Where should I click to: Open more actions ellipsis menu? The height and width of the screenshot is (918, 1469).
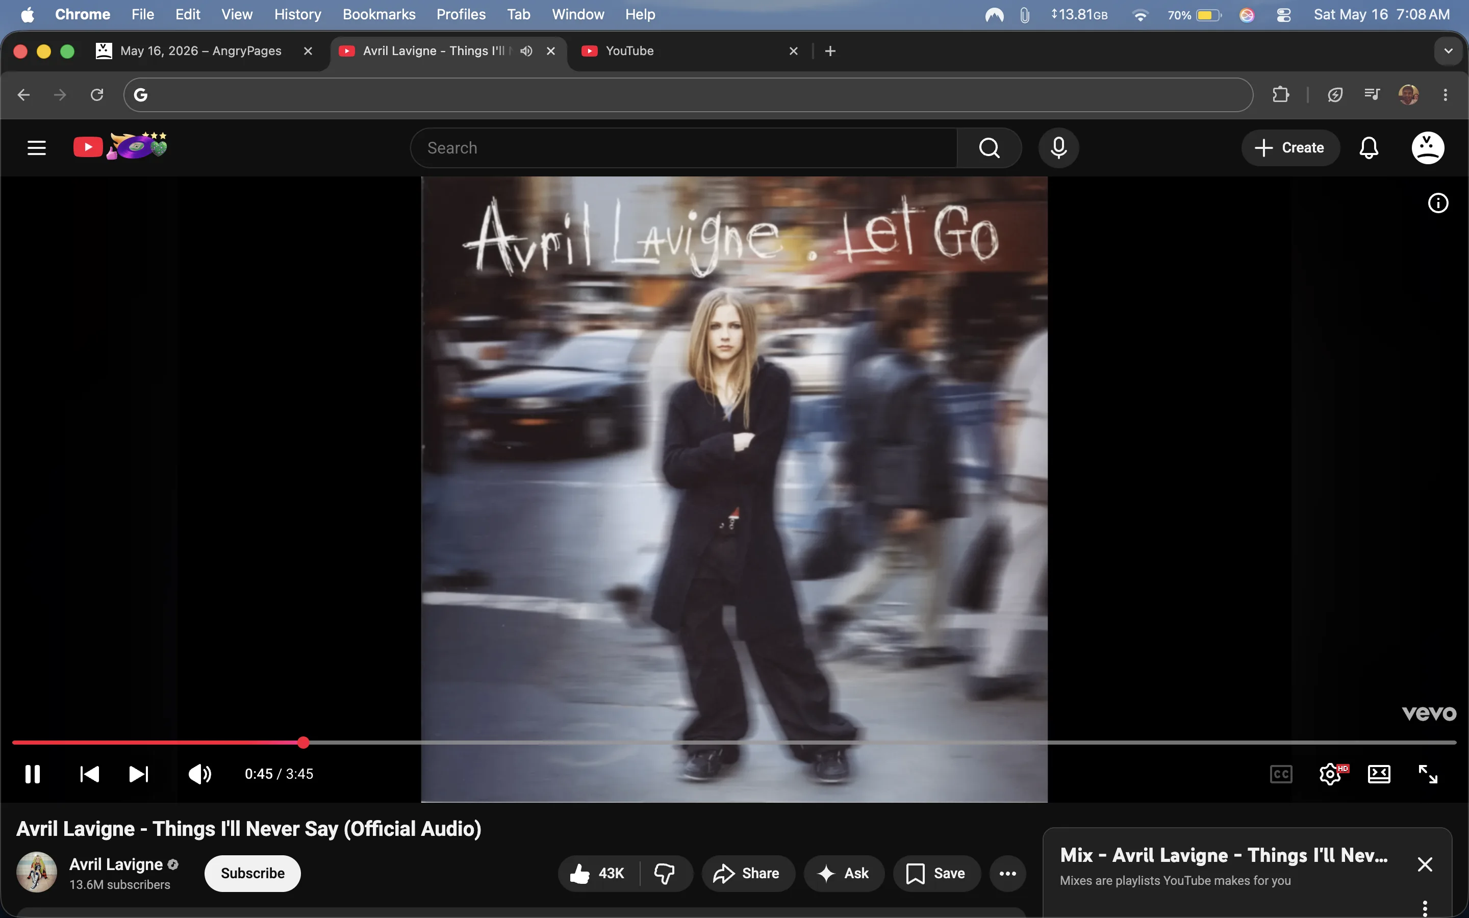pyautogui.click(x=1008, y=873)
